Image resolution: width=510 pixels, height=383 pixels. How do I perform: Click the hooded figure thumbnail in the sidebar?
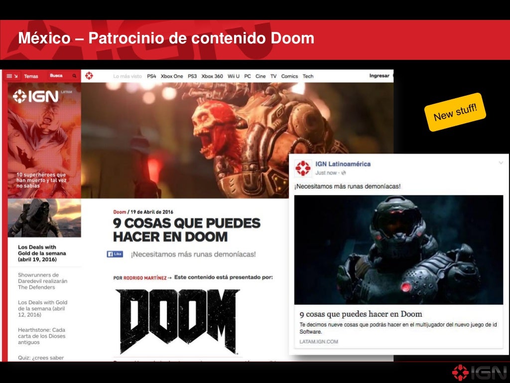coord(44,218)
